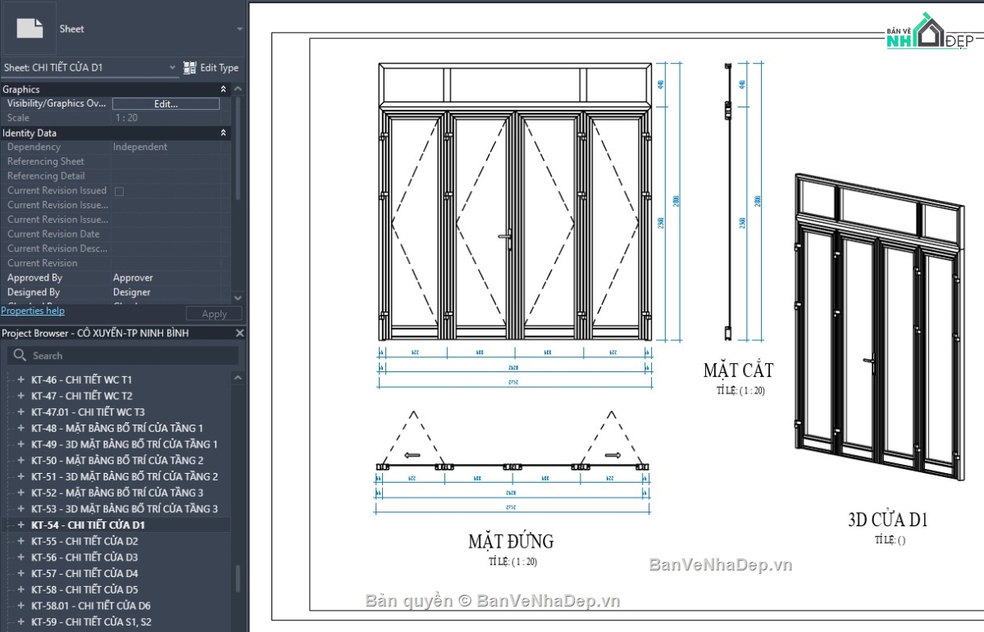
Task: Expand the KT-54 - CHI TIẾT CỬA D1 node
Action: click(20, 525)
